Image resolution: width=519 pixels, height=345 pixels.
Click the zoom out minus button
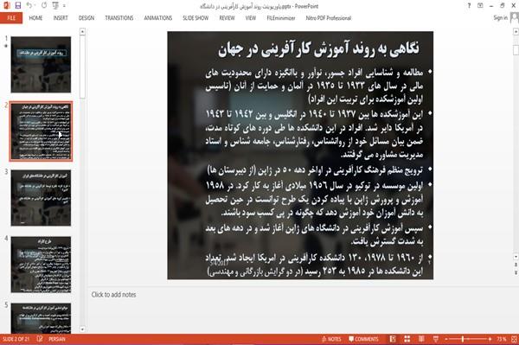[446, 339]
